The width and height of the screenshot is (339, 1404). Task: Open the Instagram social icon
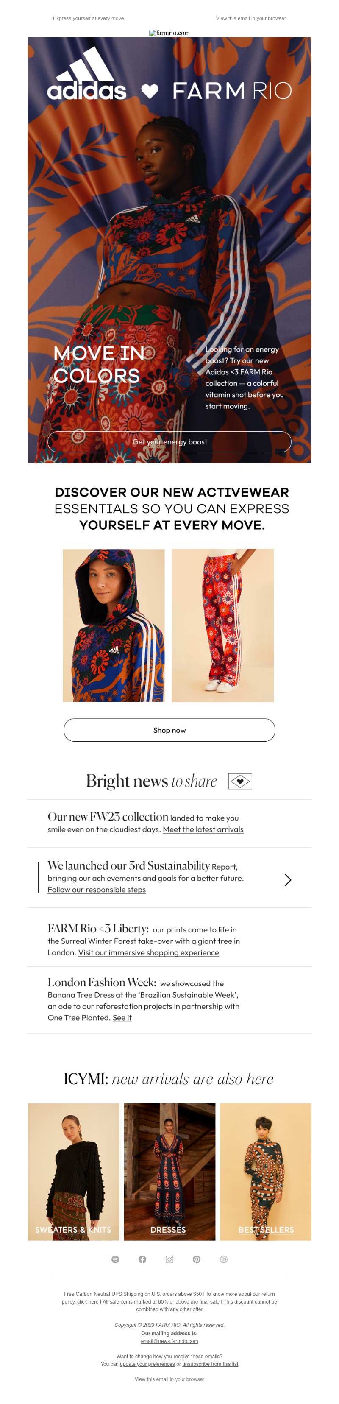[x=169, y=1259]
